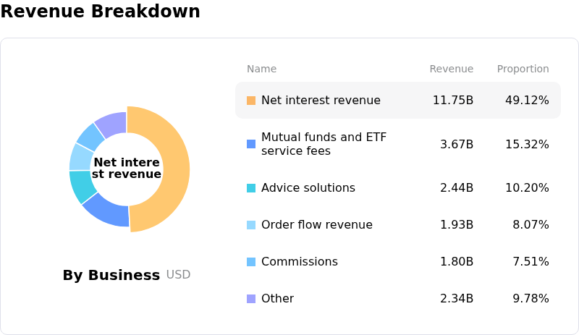Click the teal Advice solutions legend swatch
The image size is (579, 335).
tap(251, 188)
